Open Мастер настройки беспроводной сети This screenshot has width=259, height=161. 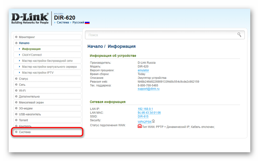[x=47, y=61]
